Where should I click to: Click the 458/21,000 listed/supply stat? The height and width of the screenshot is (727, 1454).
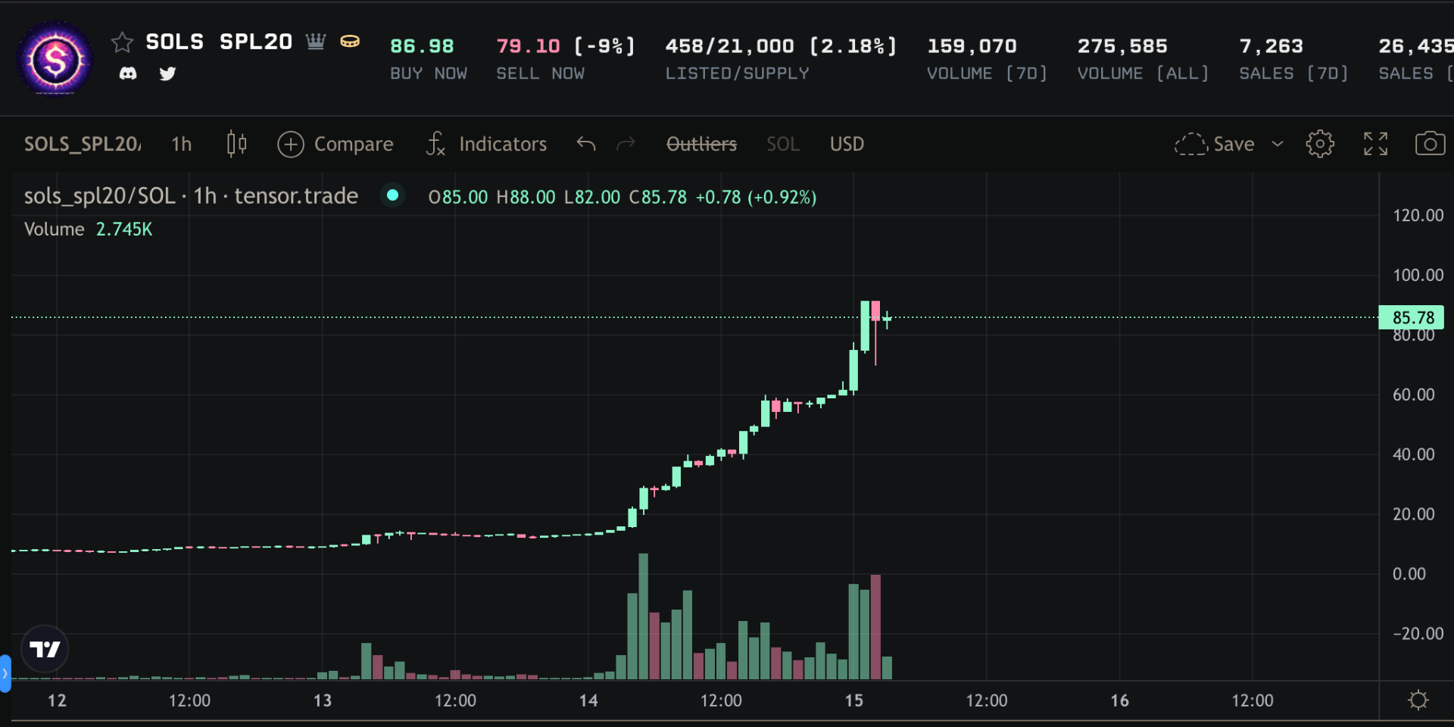coord(781,46)
